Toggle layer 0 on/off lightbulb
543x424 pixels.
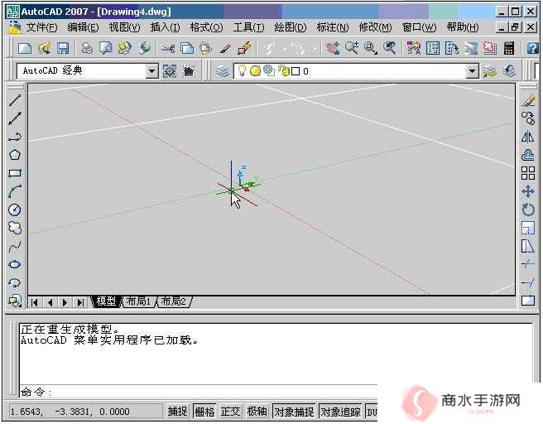[242, 71]
